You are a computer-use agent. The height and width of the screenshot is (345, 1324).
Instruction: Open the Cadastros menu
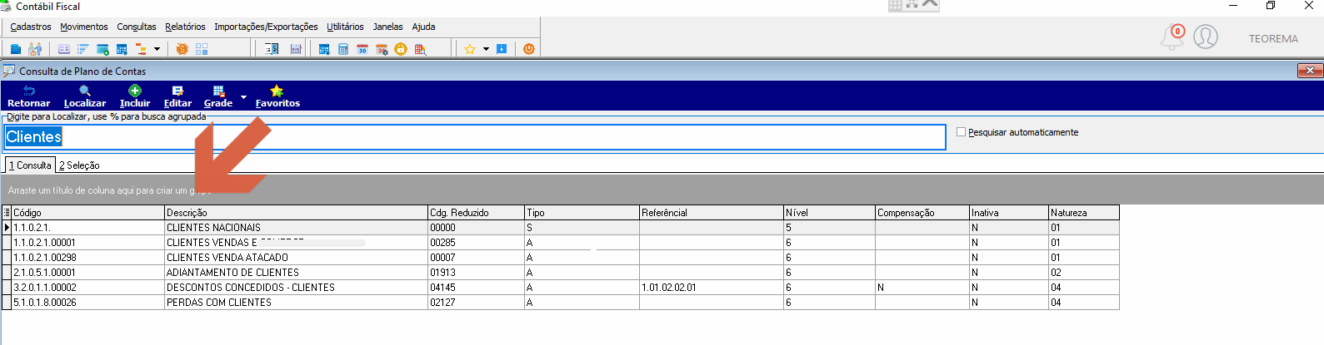point(31,27)
